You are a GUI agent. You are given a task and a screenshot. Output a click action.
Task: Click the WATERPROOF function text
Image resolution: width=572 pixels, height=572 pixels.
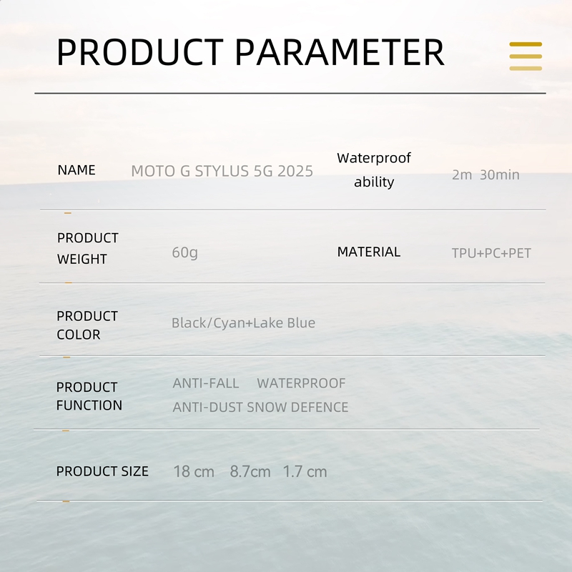pos(301,383)
